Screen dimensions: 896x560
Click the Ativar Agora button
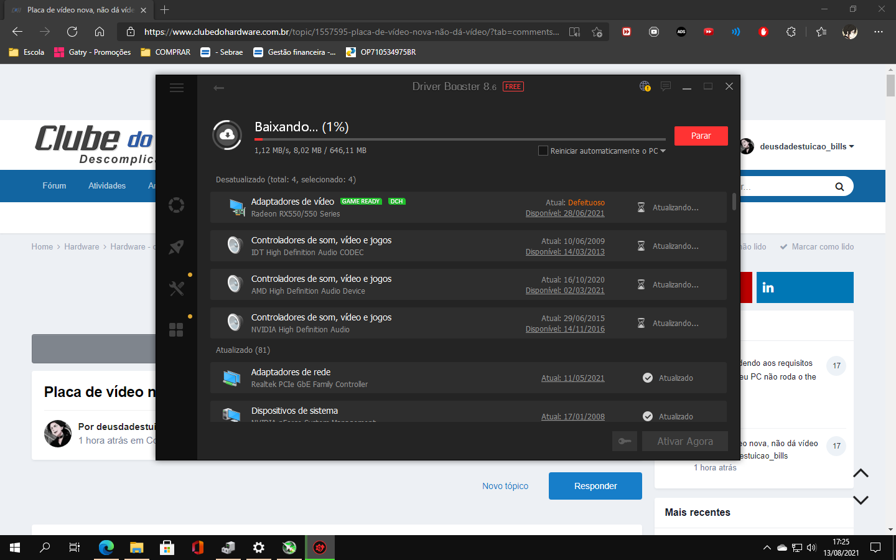coord(685,441)
